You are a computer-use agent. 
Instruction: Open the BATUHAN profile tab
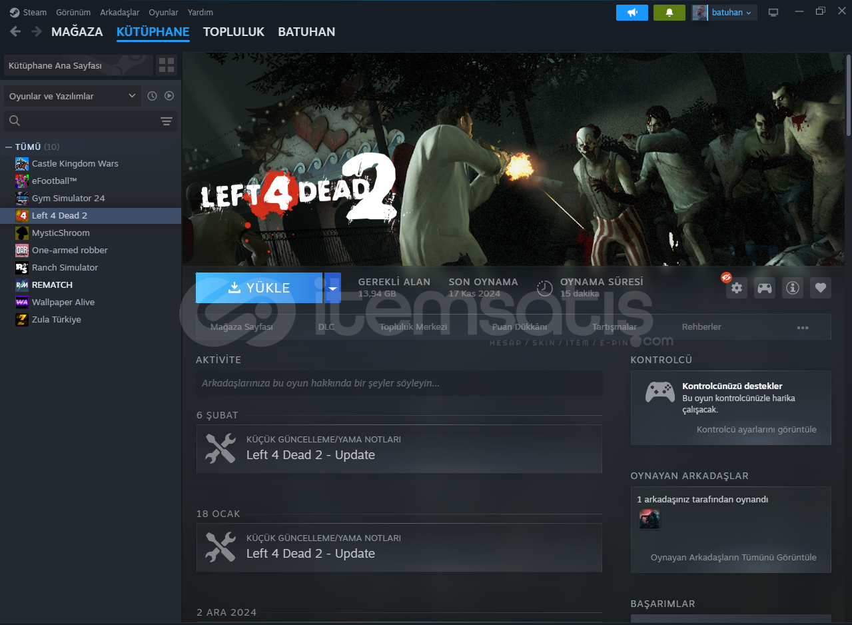[x=306, y=32]
